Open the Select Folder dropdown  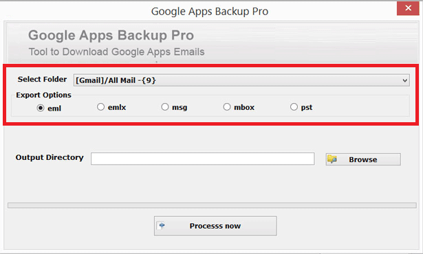(x=241, y=80)
